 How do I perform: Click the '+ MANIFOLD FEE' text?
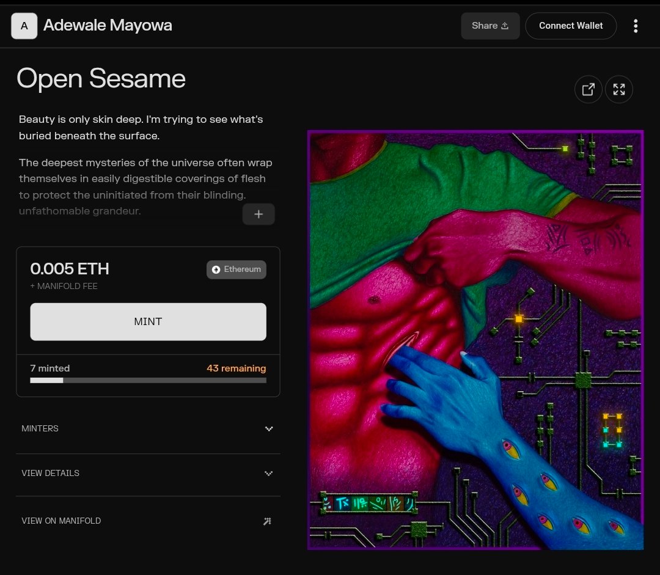(64, 286)
